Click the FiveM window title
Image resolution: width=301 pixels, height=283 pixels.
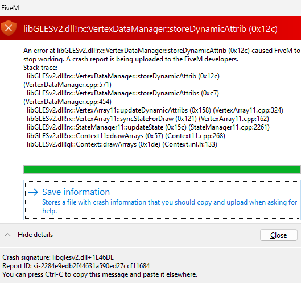(x=10, y=8)
